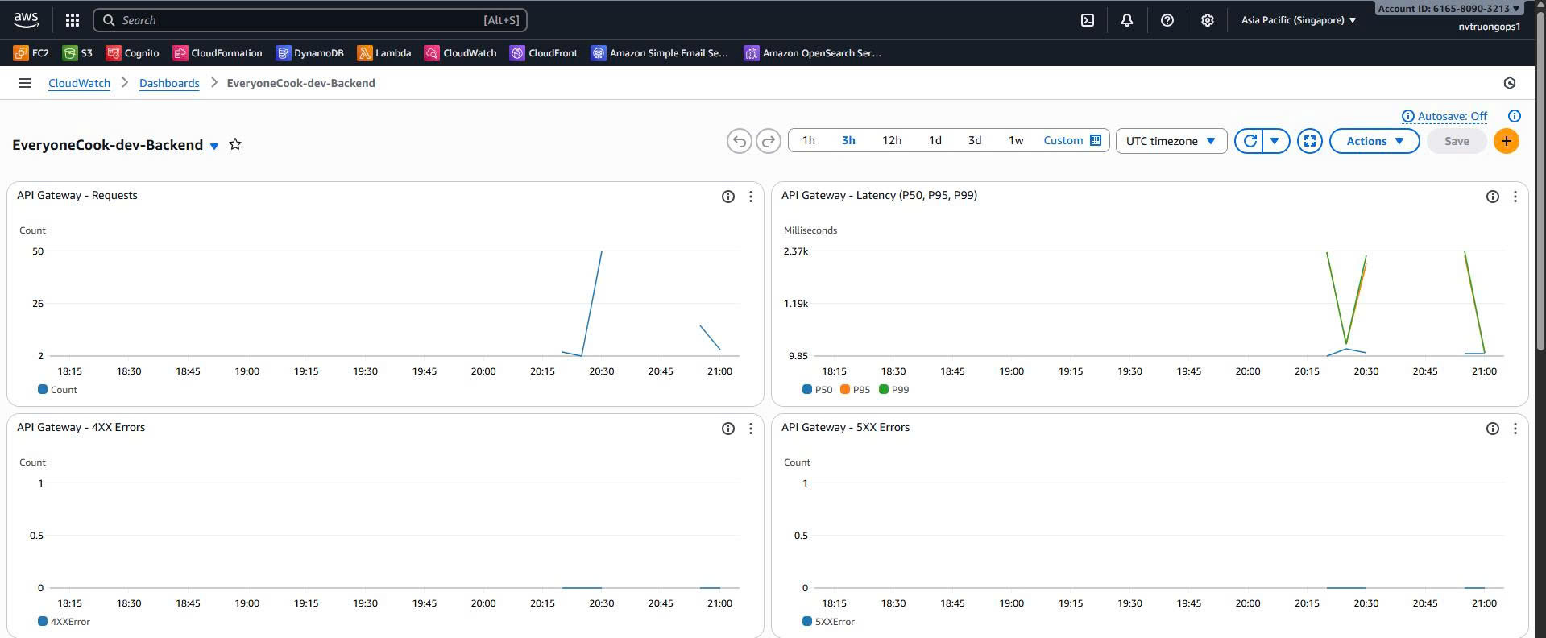
Task: Toggle the P99 series in Latency legend
Action: (894, 390)
